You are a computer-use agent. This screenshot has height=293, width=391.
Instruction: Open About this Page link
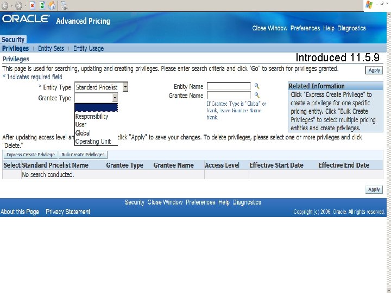(x=20, y=212)
